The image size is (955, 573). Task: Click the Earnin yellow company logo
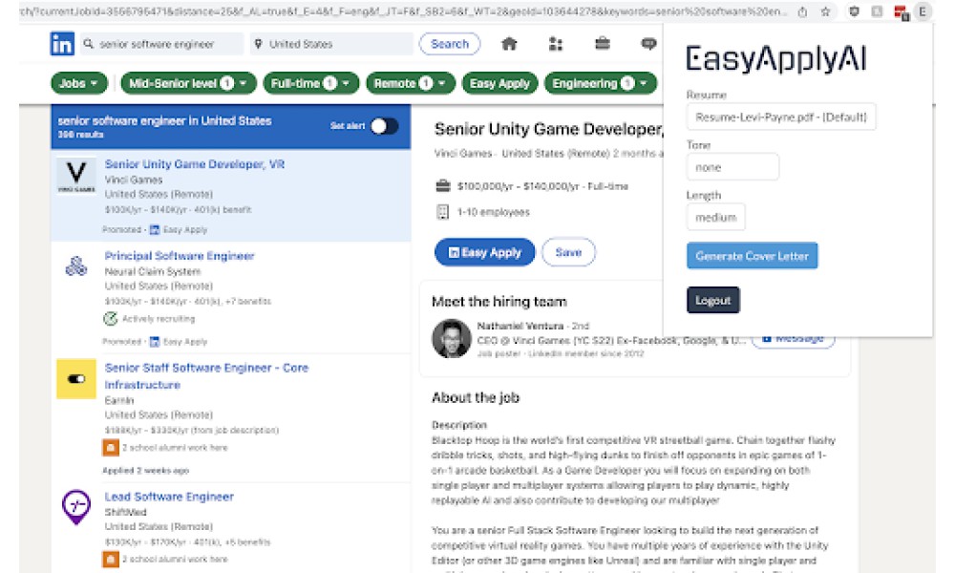(x=76, y=379)
